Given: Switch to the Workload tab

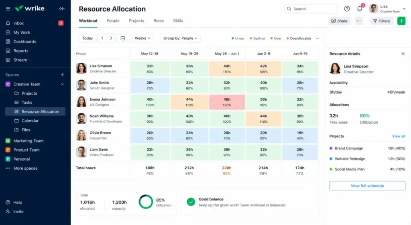Looking at the screenshot, I should click(88, 21).
